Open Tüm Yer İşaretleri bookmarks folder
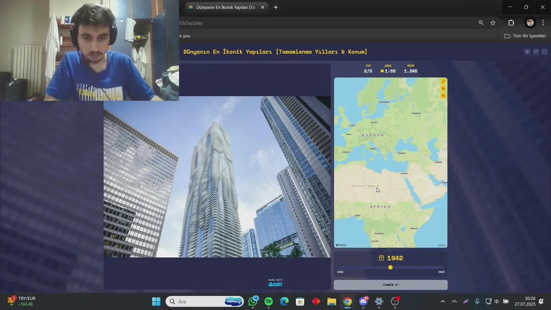This screenshot has width=551, height=310. click(x=525, y=36)
